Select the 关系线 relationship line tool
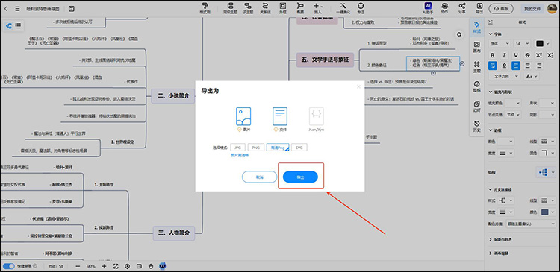Viewport: 560px width, 272px height. (x=265, y=8)
